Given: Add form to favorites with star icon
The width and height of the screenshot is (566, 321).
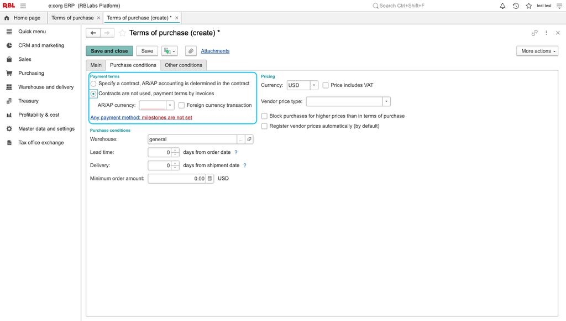Looking at the screenshot, I should coord(122,33).
